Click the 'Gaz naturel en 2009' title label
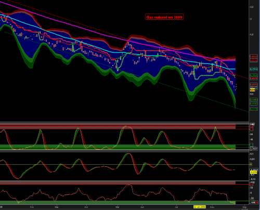Image resolution: width=260 pixels, height=210 pixels. click(x=164, y=17)
